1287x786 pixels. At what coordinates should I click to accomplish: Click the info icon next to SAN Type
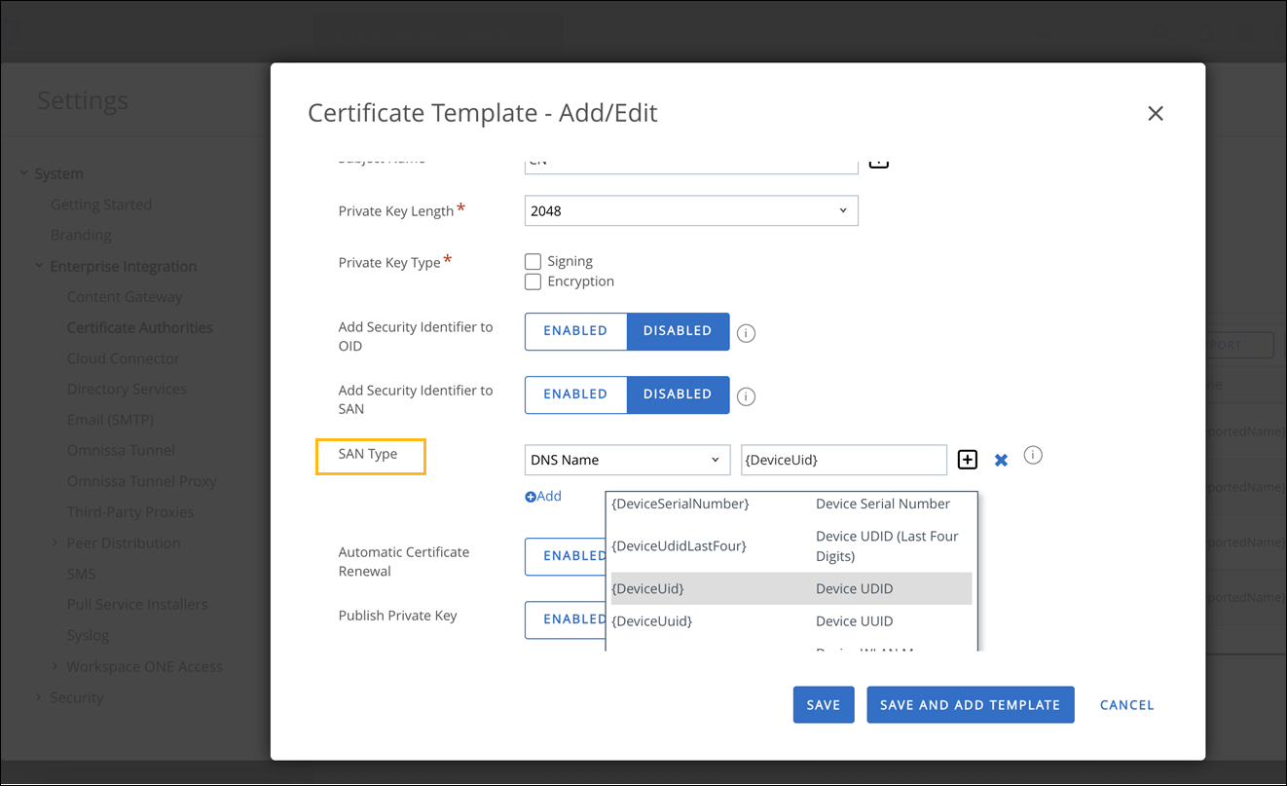[1033, 456]
